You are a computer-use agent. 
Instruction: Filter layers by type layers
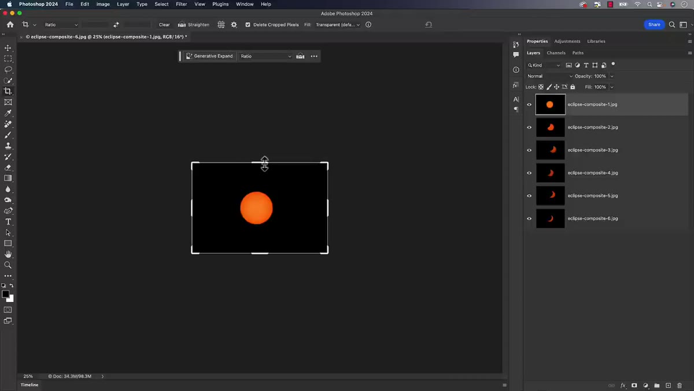pos(586,65)
